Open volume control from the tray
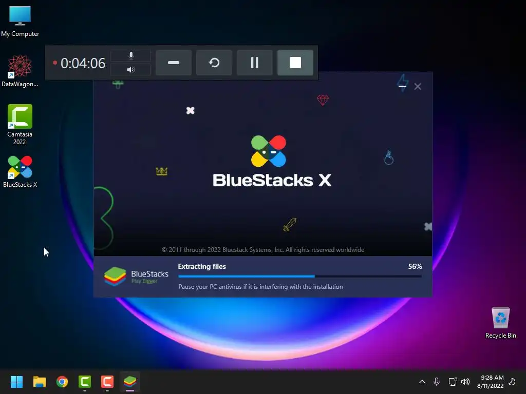526x394 pixels. (x=465, y=382)
